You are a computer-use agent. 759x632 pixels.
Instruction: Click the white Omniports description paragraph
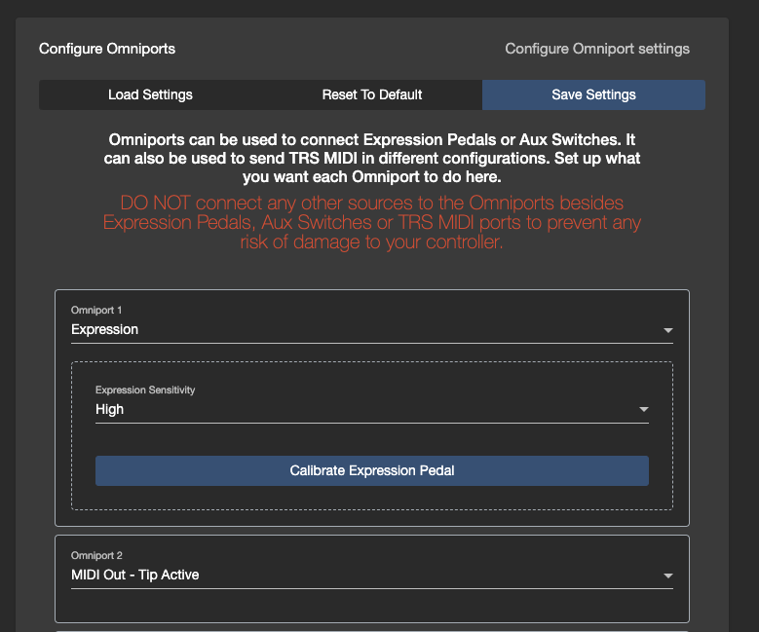pyautogui.click(x=371, y=157)
